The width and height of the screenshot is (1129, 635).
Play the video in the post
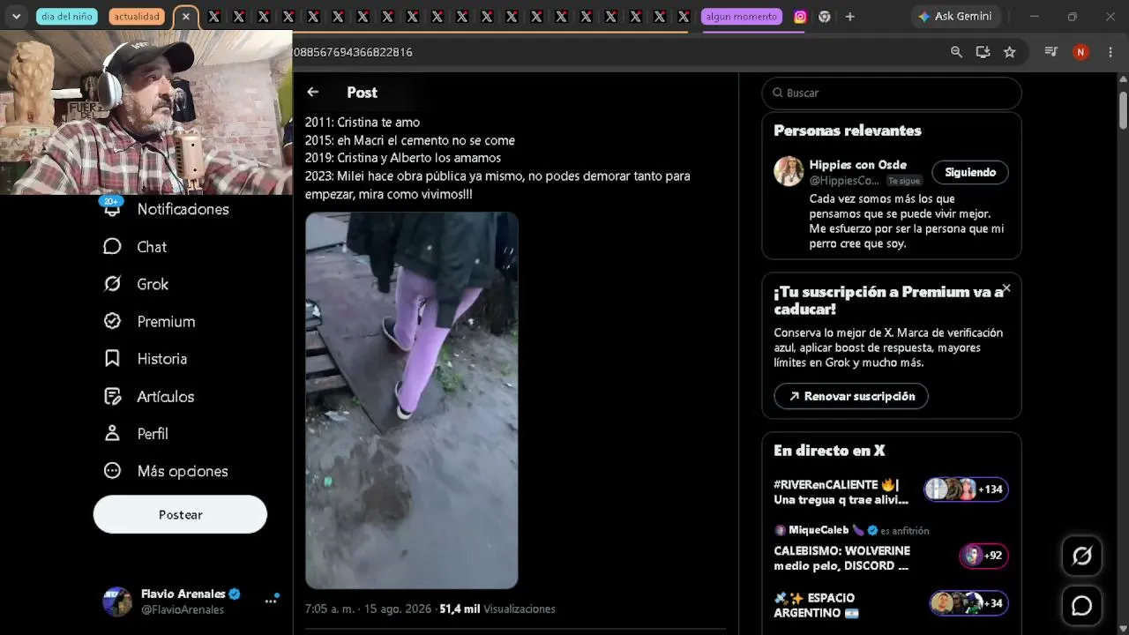(412, 400)
